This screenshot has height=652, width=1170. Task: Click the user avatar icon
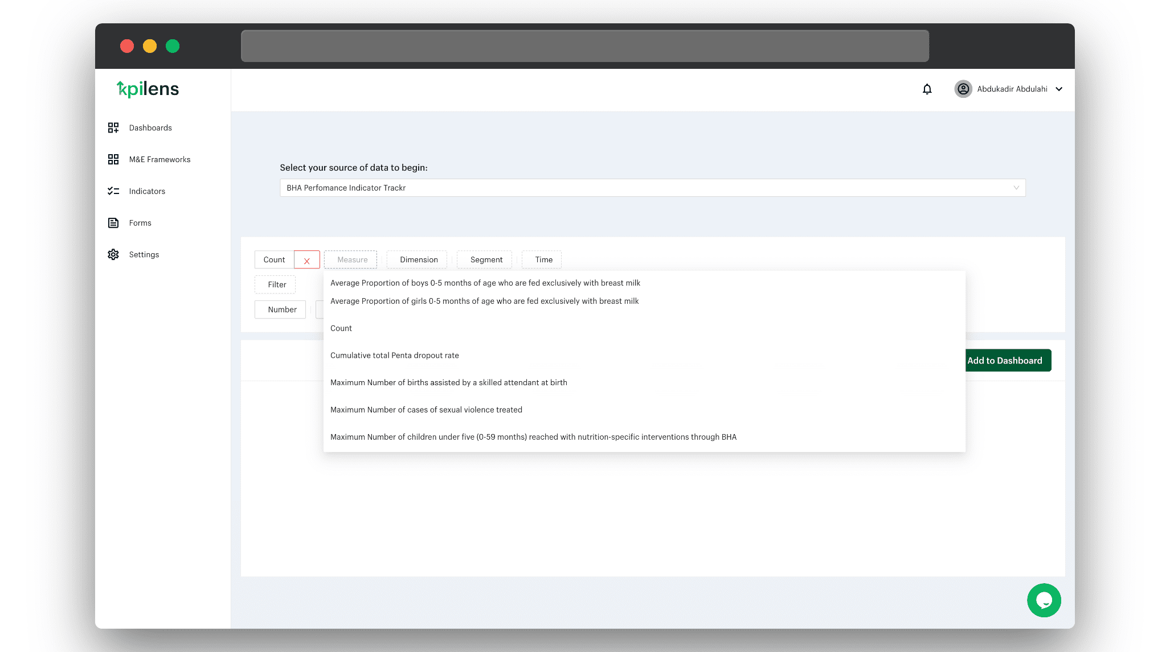[963, 89]
